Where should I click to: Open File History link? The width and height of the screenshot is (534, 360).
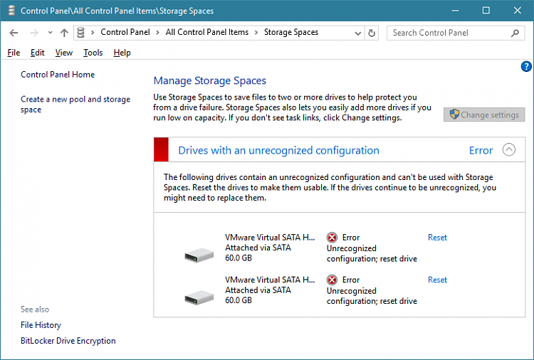(x=41, y=325)
